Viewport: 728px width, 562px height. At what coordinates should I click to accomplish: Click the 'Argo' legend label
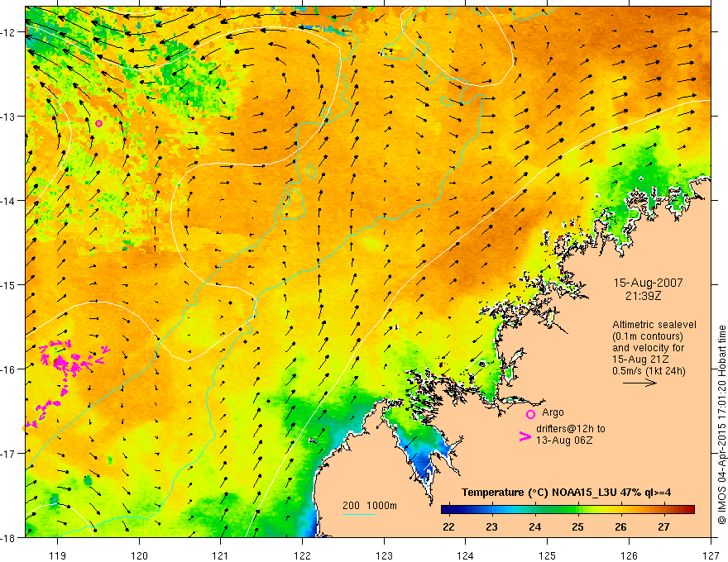[553, 412]
